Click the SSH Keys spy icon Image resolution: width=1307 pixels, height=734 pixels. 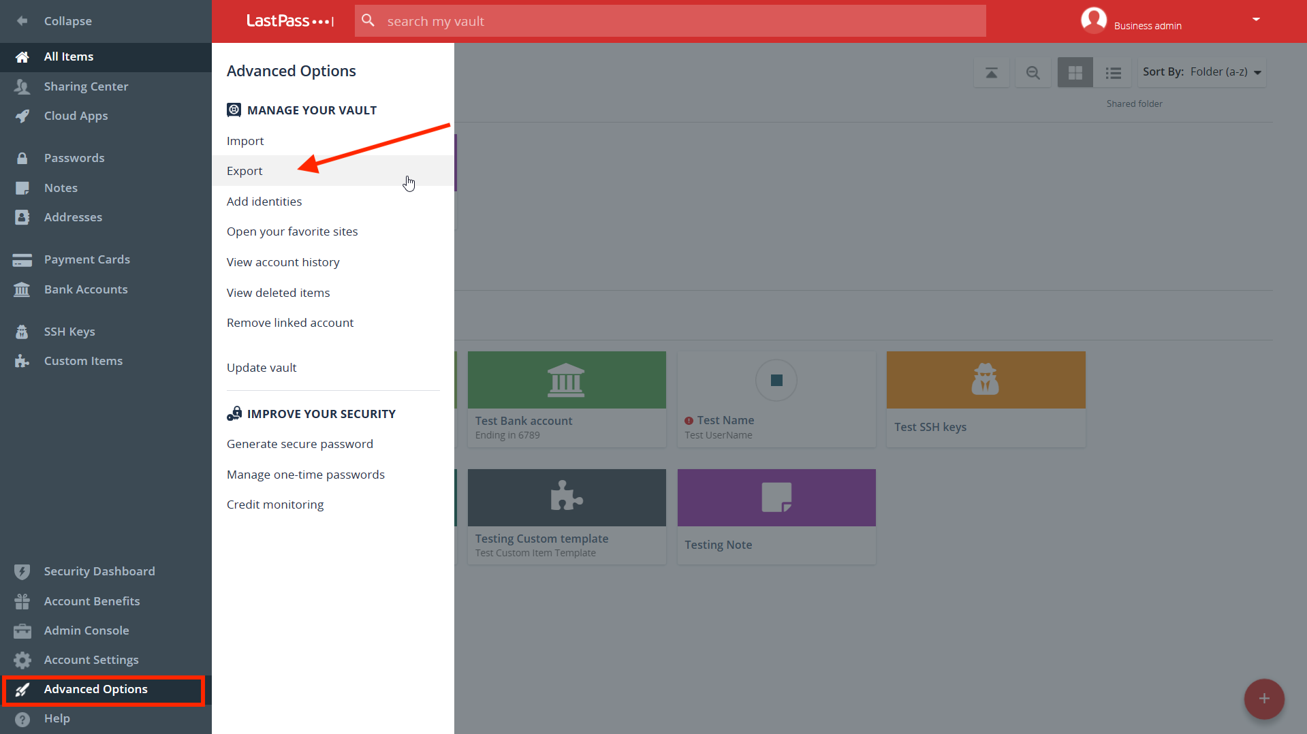pyautogui.click(x=22, y=332)
